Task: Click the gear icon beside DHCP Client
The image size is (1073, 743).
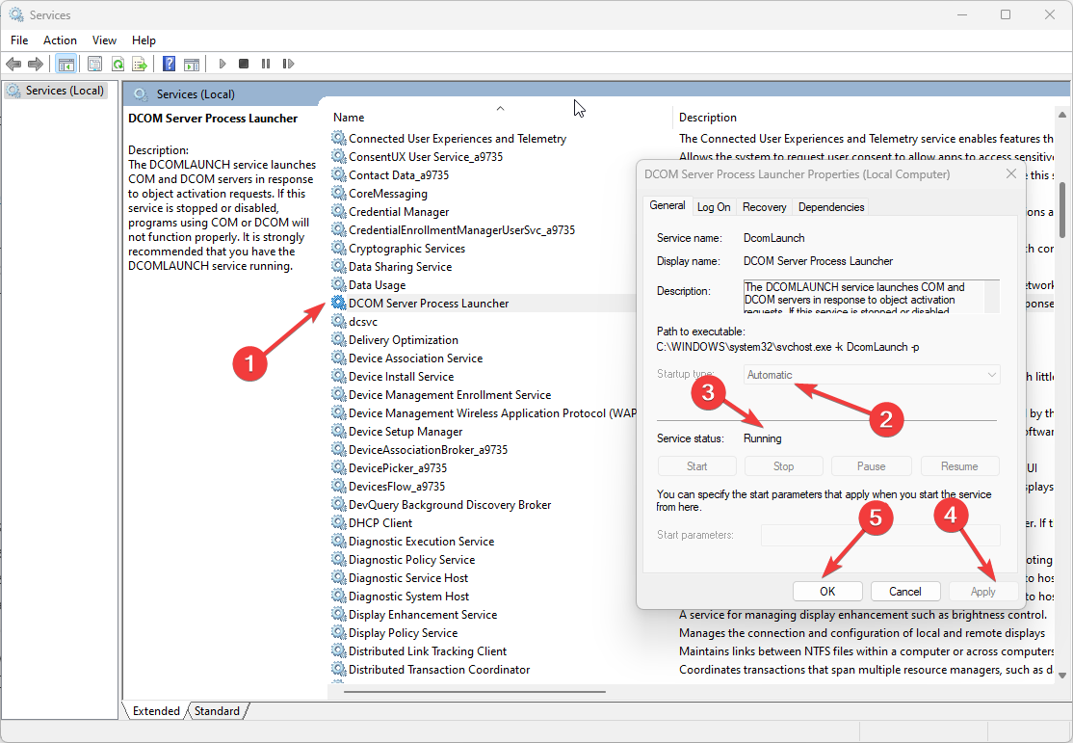Action: tap(339, 522)
